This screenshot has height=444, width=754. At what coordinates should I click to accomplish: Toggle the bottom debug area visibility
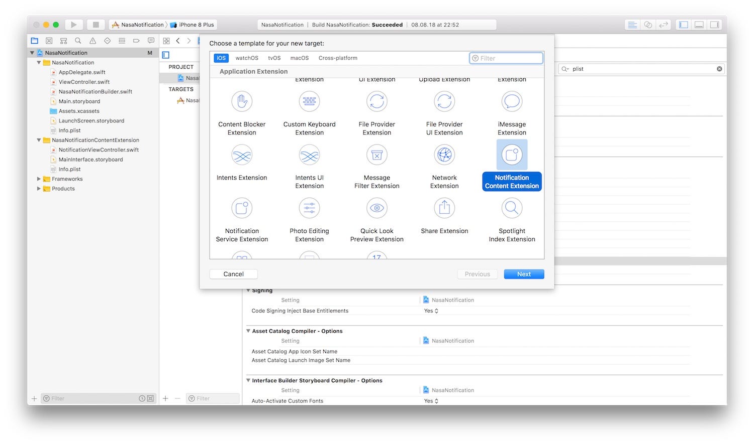click(699, 25)
